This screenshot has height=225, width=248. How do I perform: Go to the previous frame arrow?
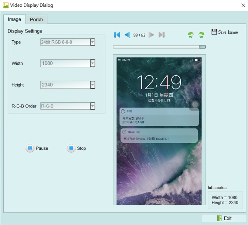click(x=128, y=35)
